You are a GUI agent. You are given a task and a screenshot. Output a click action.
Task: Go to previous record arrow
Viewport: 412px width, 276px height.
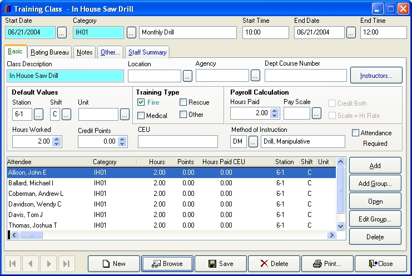(x=31, y=264)
